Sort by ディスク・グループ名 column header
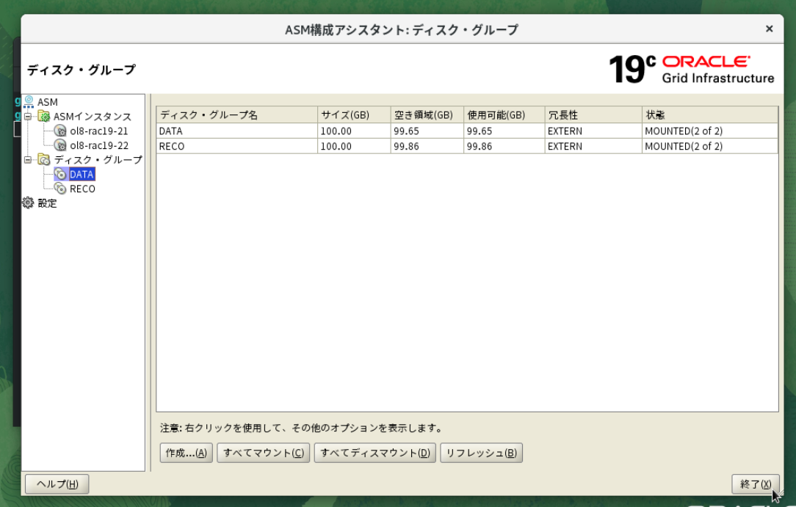This screenshot has height=507, width=796. tap(237, 115)
